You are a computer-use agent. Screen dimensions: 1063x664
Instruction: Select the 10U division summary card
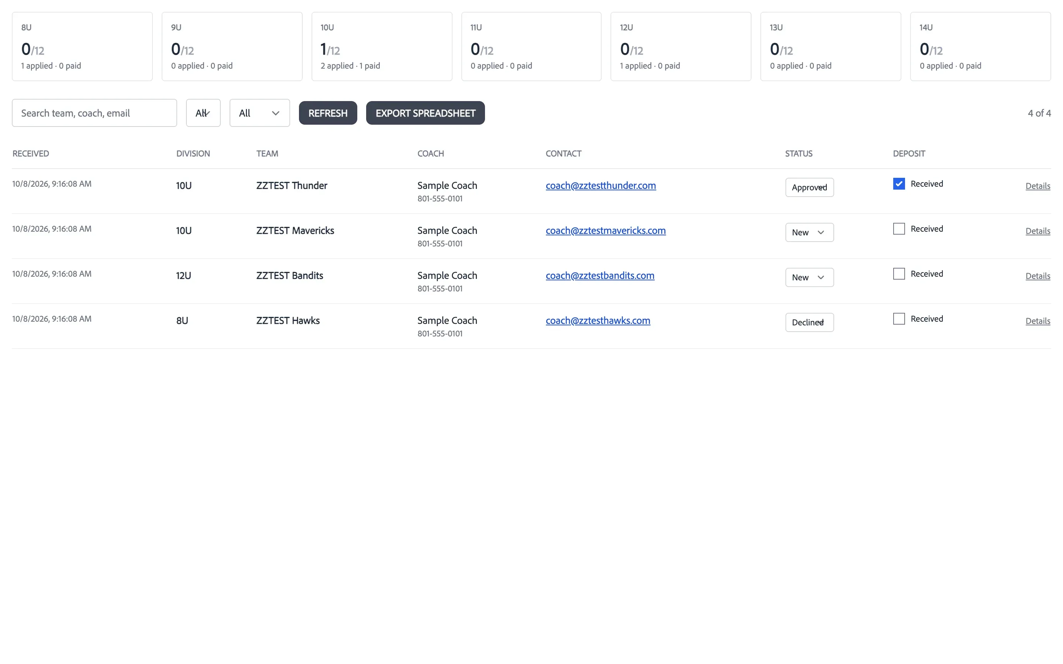[x=382, y=46]
